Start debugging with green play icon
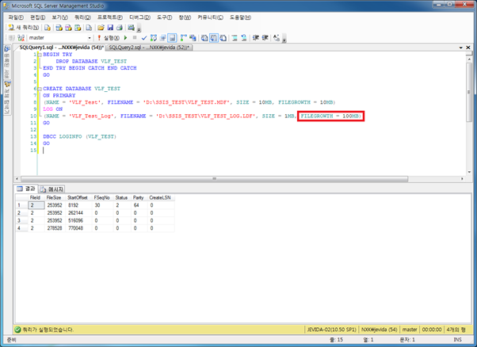 (126, 38)
